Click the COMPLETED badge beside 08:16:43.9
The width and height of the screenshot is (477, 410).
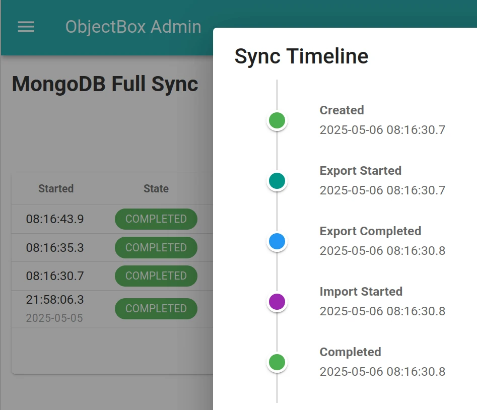[156, 219]
